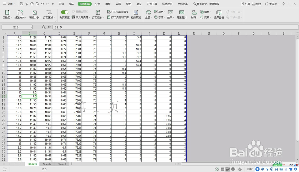Click the 批注 comments button
Screen dimensions: 299x172
[257, 4]
